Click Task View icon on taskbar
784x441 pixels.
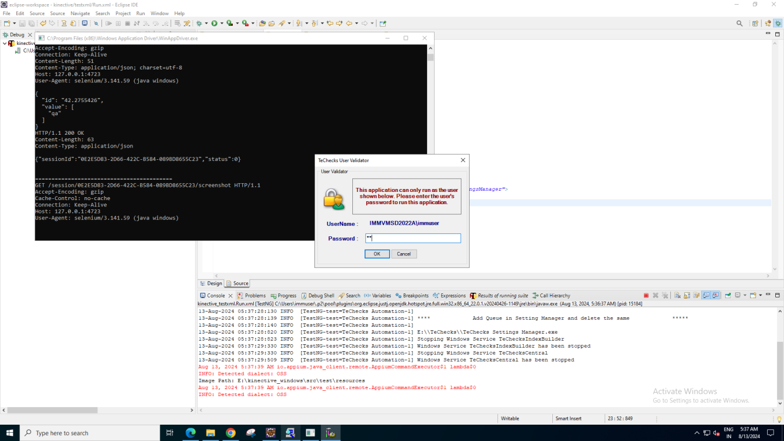point(170,433)
